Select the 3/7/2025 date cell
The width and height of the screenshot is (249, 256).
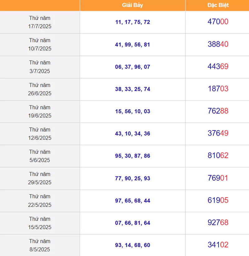click(40, 67)
